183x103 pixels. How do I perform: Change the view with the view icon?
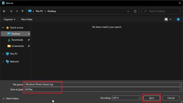coord(166,19)
